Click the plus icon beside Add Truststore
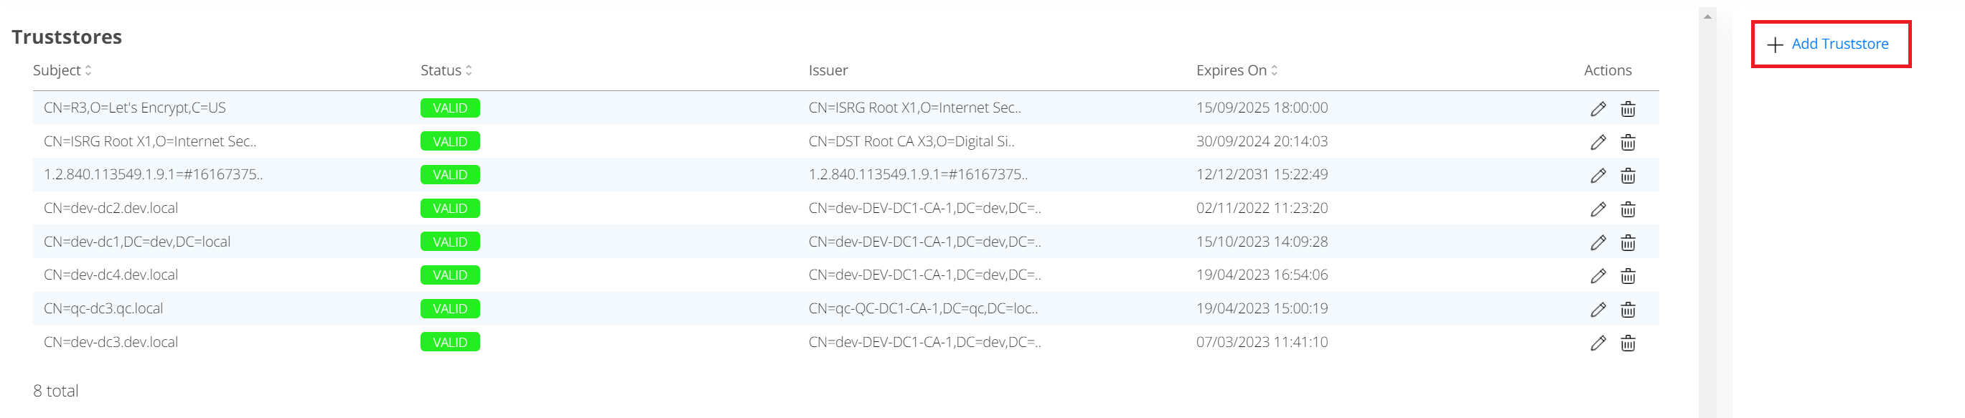 tap(1775, 45)
